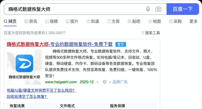Image resolution: width=202 pixels, height=109 pixels.
Task: Open the 采购 tab
Action: (x=175, y=21)
